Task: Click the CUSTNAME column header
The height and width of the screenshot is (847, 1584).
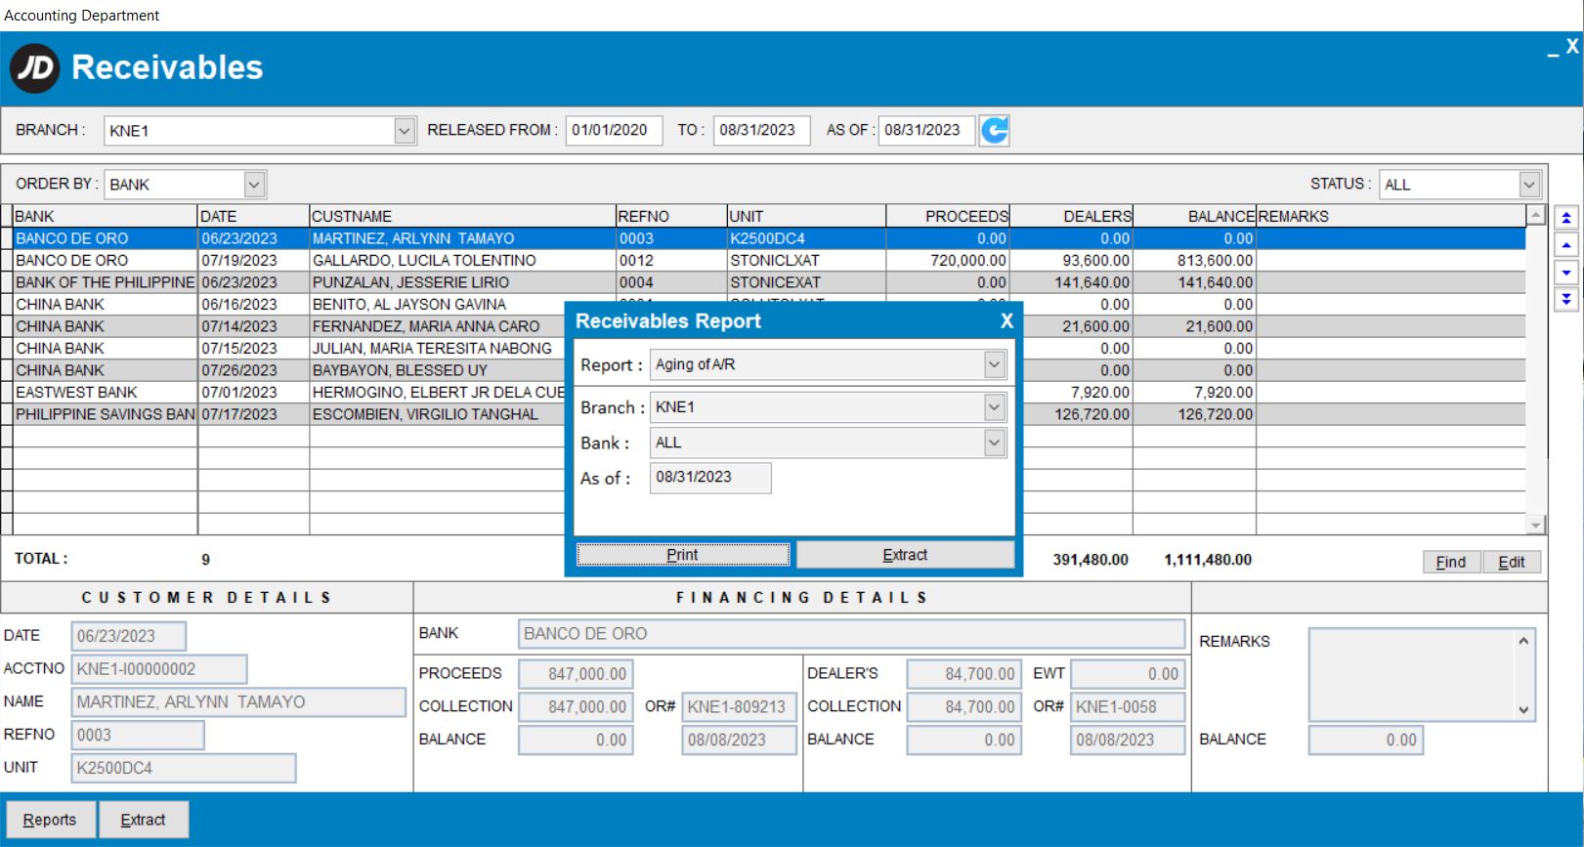Action: pyautogui.click(x=462, y=216)
